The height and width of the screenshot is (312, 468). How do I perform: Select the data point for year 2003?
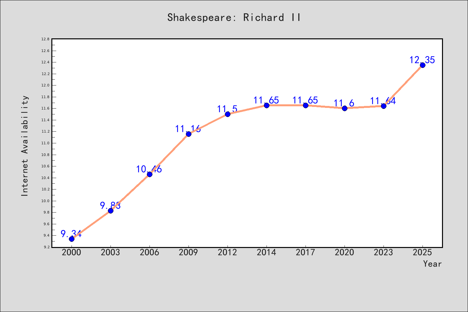click(110, 211)
